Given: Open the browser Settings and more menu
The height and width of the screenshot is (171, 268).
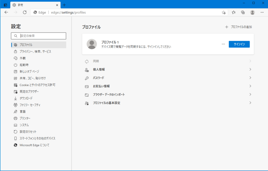Looking at the screenshot, I should pyautogui.click(x=262, y=12).
